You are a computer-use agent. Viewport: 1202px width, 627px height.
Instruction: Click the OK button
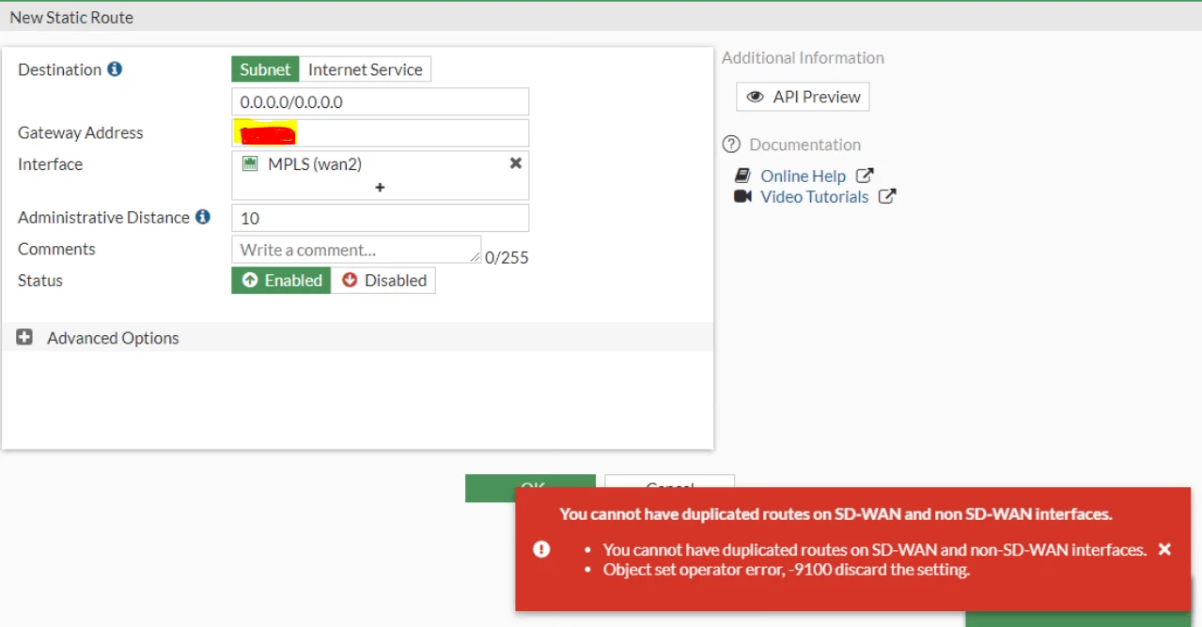click(x=530, y=488)
